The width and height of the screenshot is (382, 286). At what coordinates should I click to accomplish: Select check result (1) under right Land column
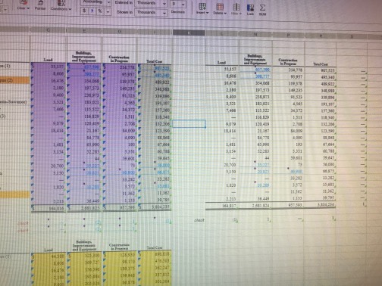[235, 220]
